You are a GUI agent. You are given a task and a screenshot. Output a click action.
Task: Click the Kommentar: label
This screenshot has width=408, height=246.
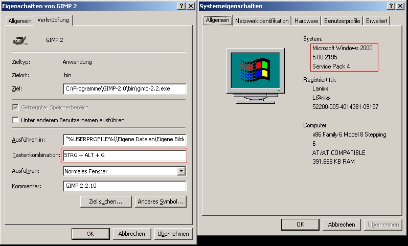[x=27, y=186]
